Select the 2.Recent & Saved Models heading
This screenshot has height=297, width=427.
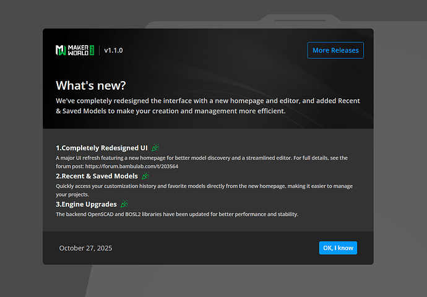point(97,176)
